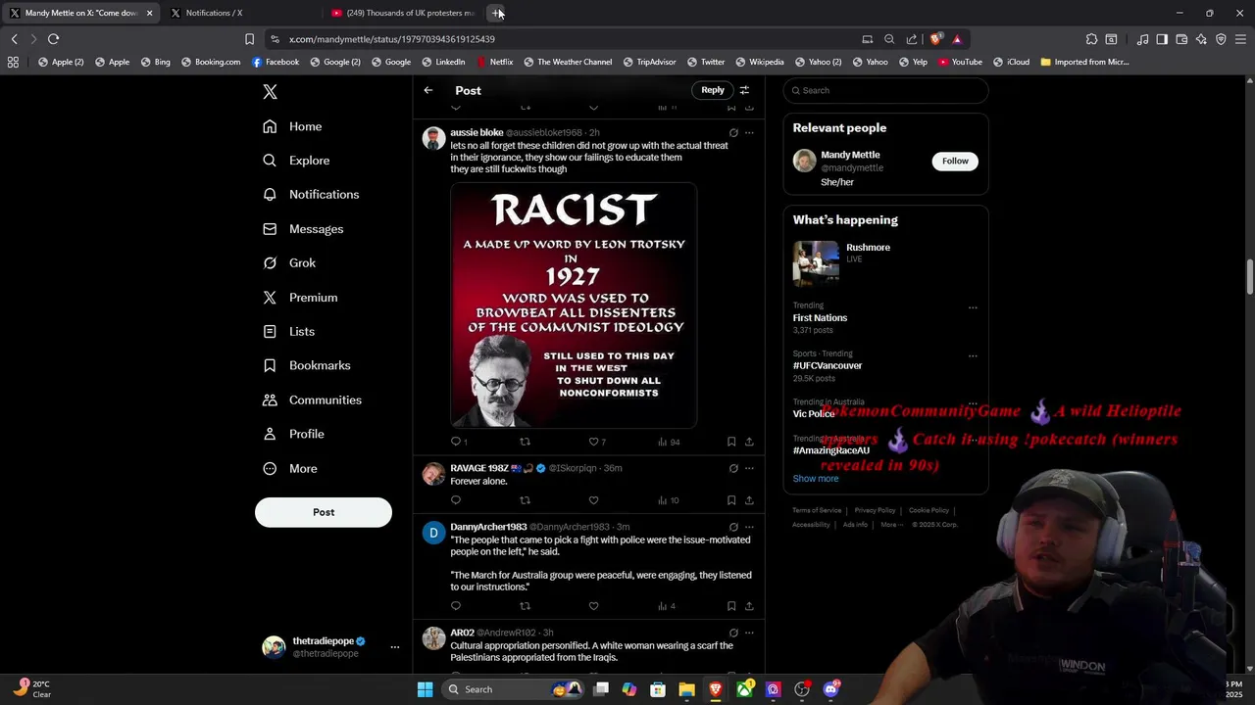This screenshot has height=705, width=1255.
Task: Open Grok action on aussie bloke's reply
Action: tap(733, 132)
